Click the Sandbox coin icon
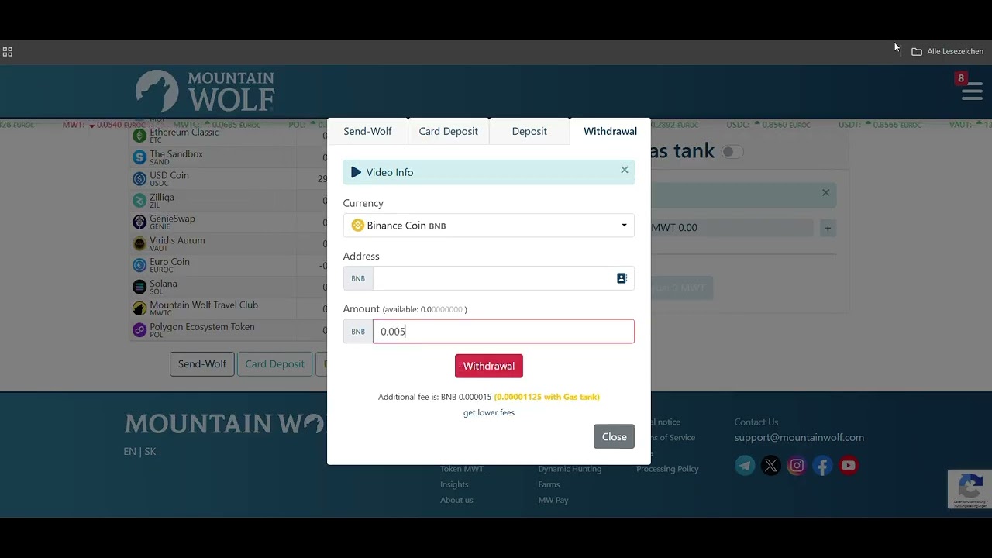 pos(139,157)
